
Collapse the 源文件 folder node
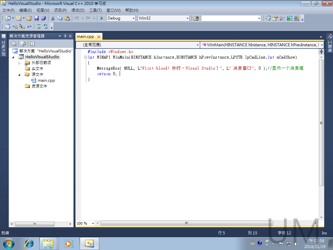tap(19, 75)
